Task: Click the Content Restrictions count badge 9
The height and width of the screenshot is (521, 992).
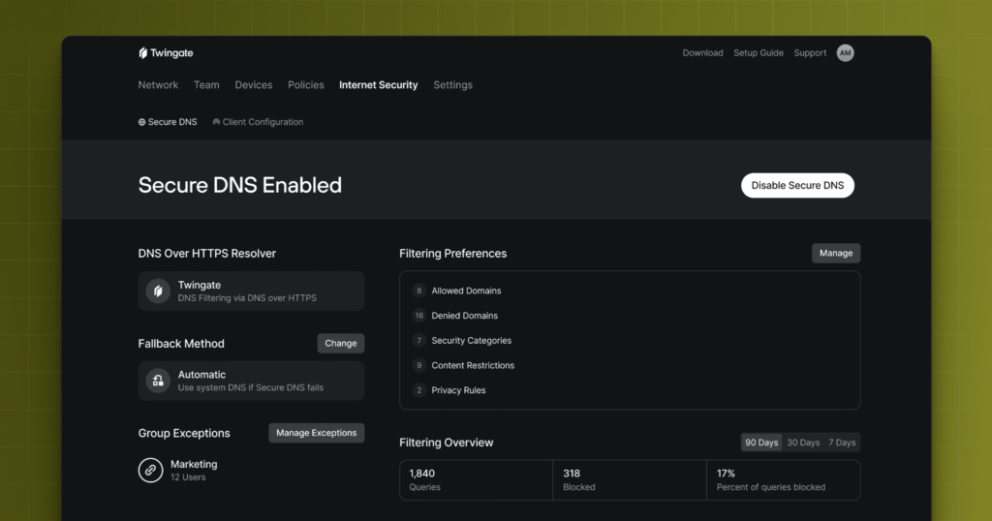Action: coord(418,365)
